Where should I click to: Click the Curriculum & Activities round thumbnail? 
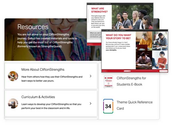pyautogui.click(x=13, y=104)
